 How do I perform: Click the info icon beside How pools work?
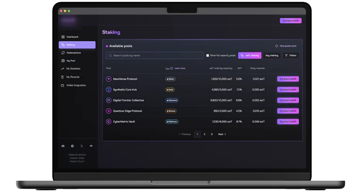276,46
